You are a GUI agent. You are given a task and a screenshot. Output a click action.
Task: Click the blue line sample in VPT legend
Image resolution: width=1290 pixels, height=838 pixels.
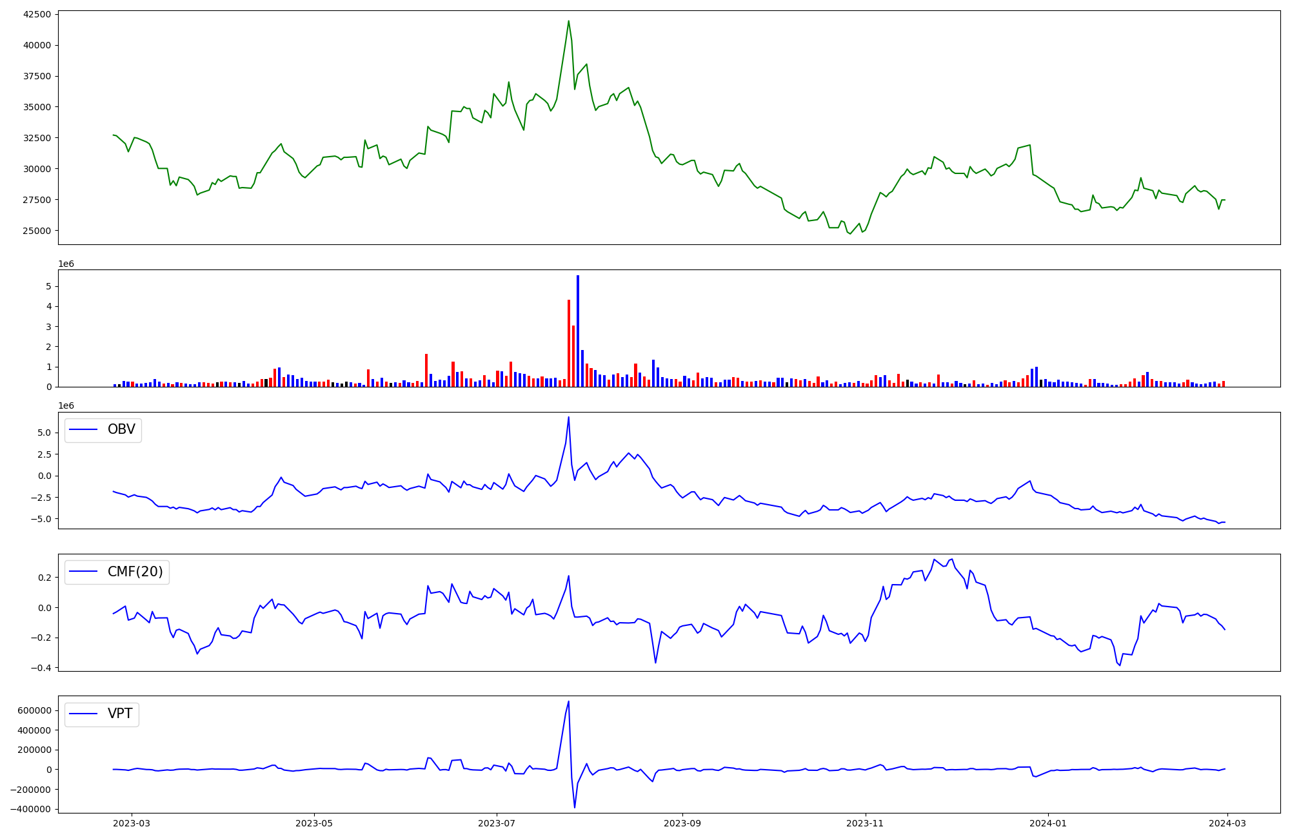pos(83,714)
